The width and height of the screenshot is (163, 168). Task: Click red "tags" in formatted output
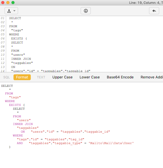click(x=15, y=97)
